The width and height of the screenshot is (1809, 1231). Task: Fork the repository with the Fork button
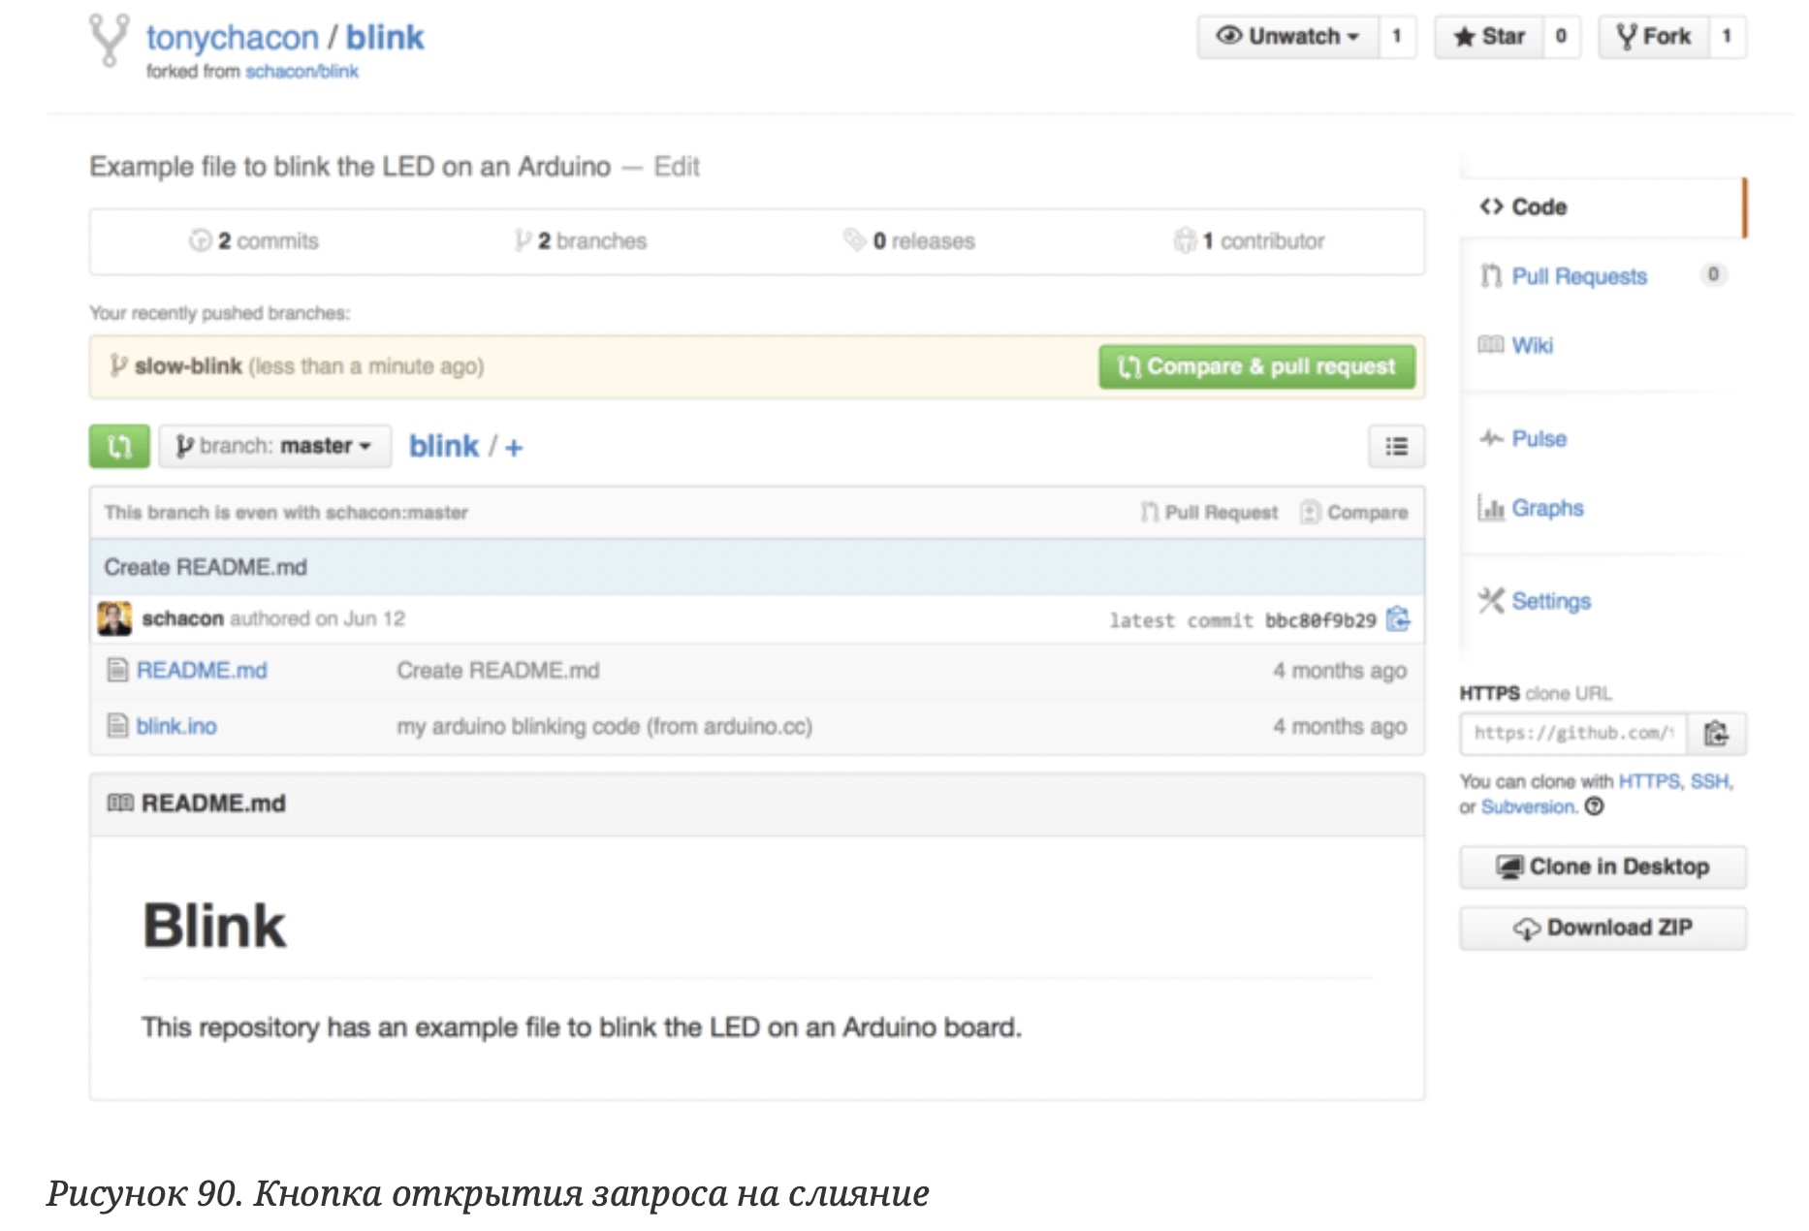1654,37
